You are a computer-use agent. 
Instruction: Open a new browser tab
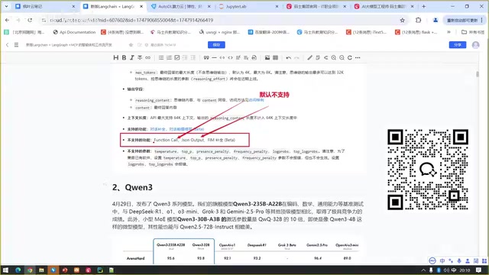click(x=423, y=6)
